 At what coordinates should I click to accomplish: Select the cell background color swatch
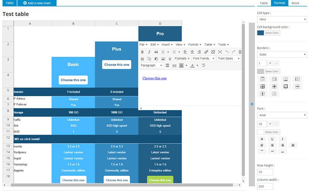[x=260, y=33]
